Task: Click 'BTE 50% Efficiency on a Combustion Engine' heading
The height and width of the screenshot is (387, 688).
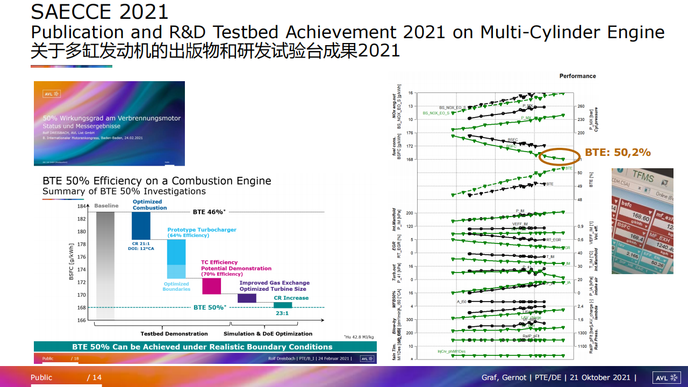Action: [157, 181]
